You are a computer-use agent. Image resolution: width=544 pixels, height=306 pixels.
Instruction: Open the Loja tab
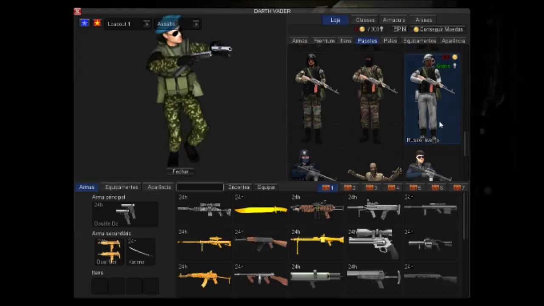[335, 20]
